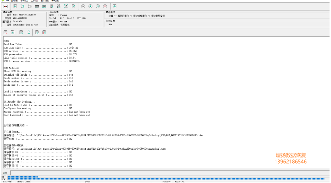Select the 'Read Rom Infos' log line

tap(38, 44)
